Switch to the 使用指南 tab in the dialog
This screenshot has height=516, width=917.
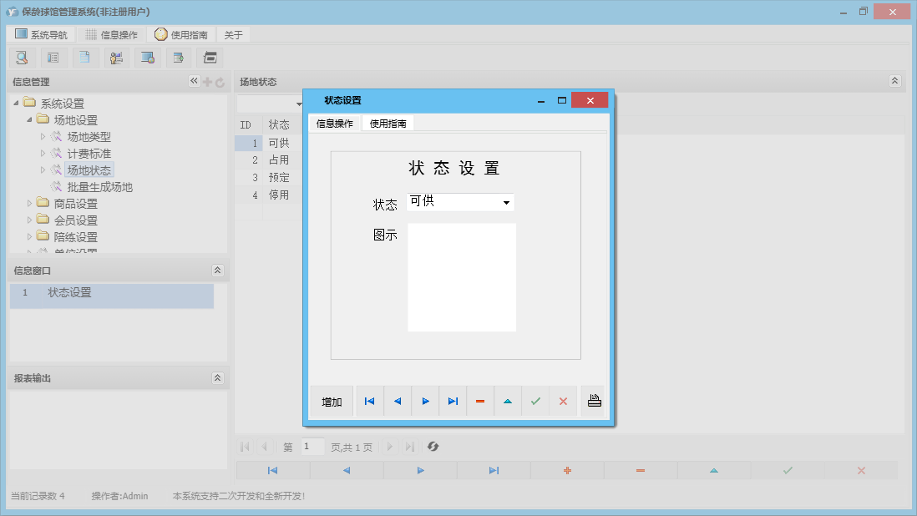pyautogui.click(x=390, y=123)
